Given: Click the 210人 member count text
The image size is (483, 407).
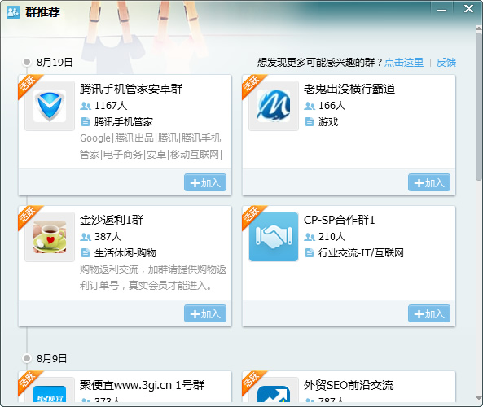Looking at the screenshot, I should 332,237.
